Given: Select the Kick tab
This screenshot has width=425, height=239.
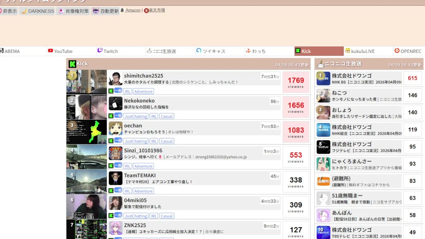Looking at the screenshot, I should (319, 51).
